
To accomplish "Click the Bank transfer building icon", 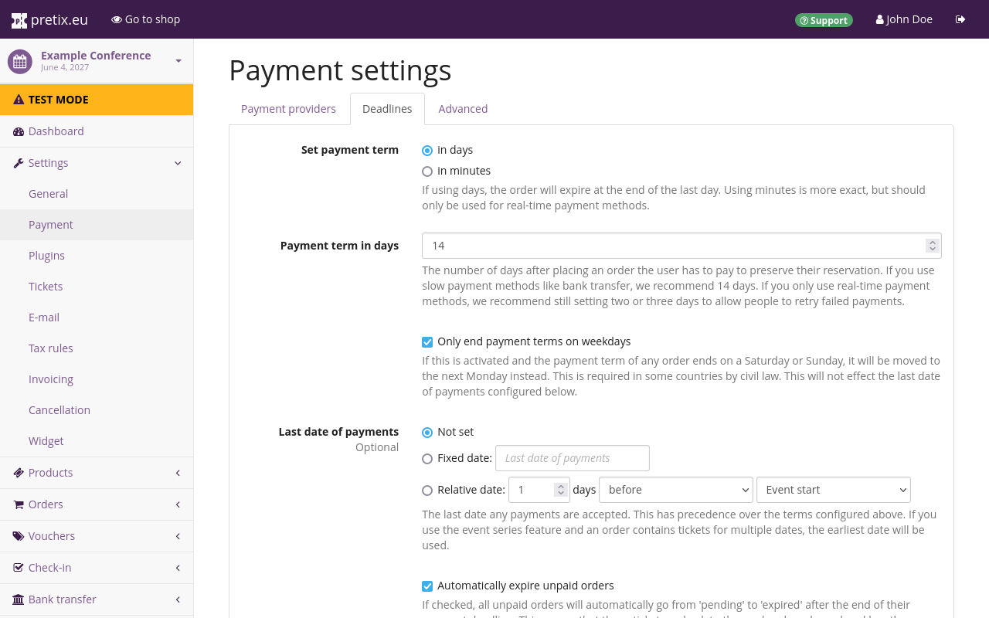I will pyautogui.click(x=19, y=599).
